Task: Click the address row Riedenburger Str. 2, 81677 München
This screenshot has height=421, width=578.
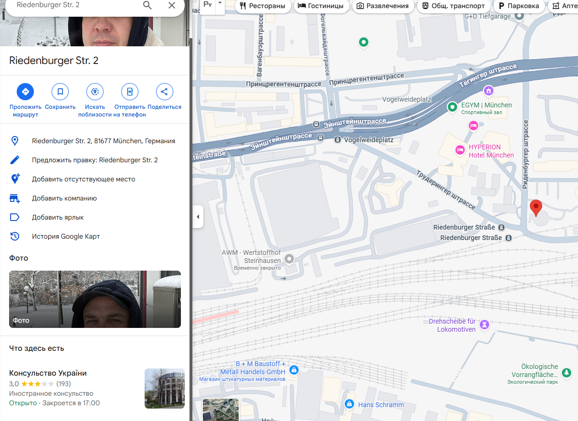Action: click(95, 141)
